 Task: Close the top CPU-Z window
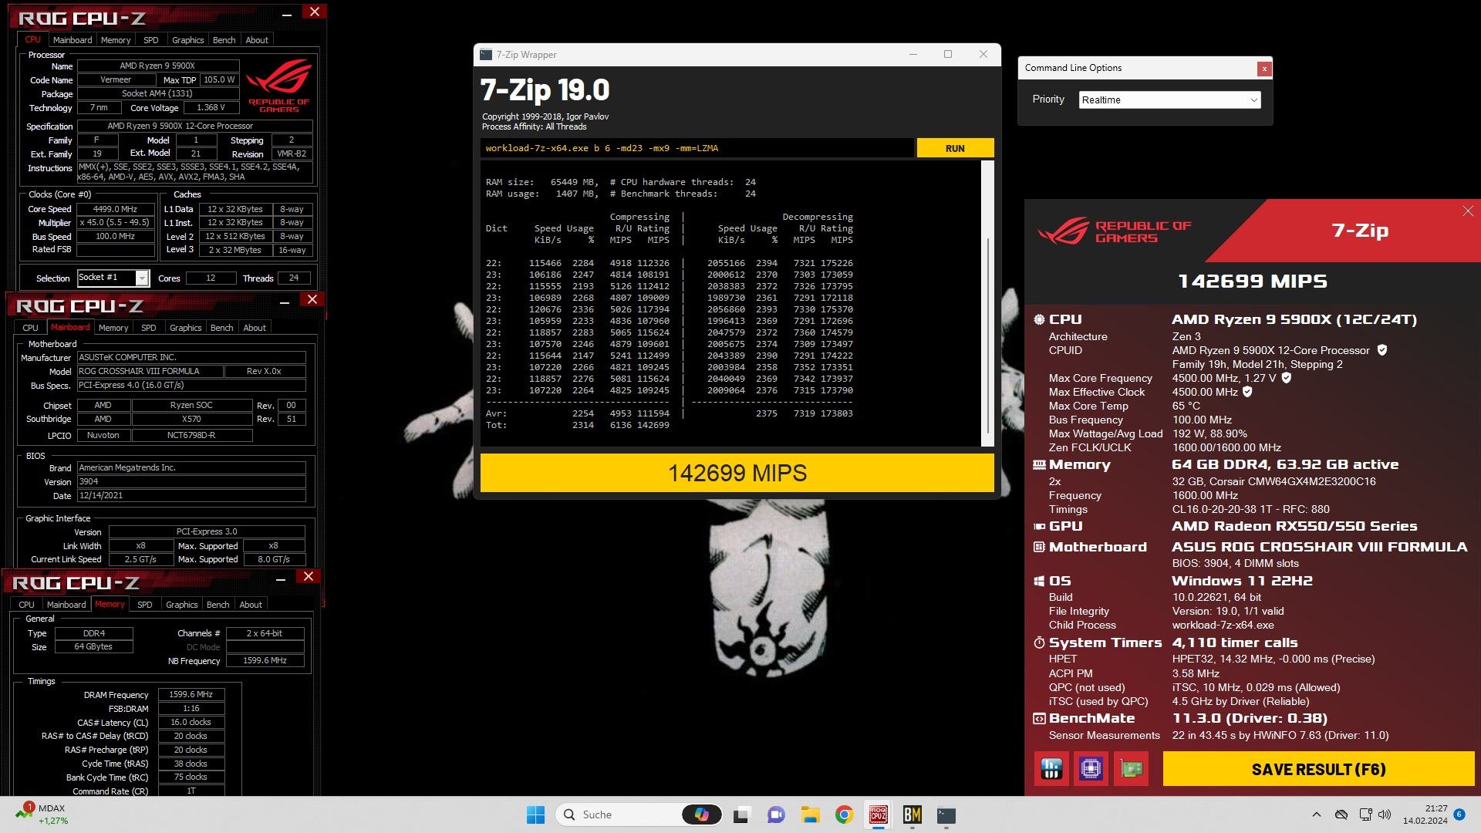(x=314, y=12)
